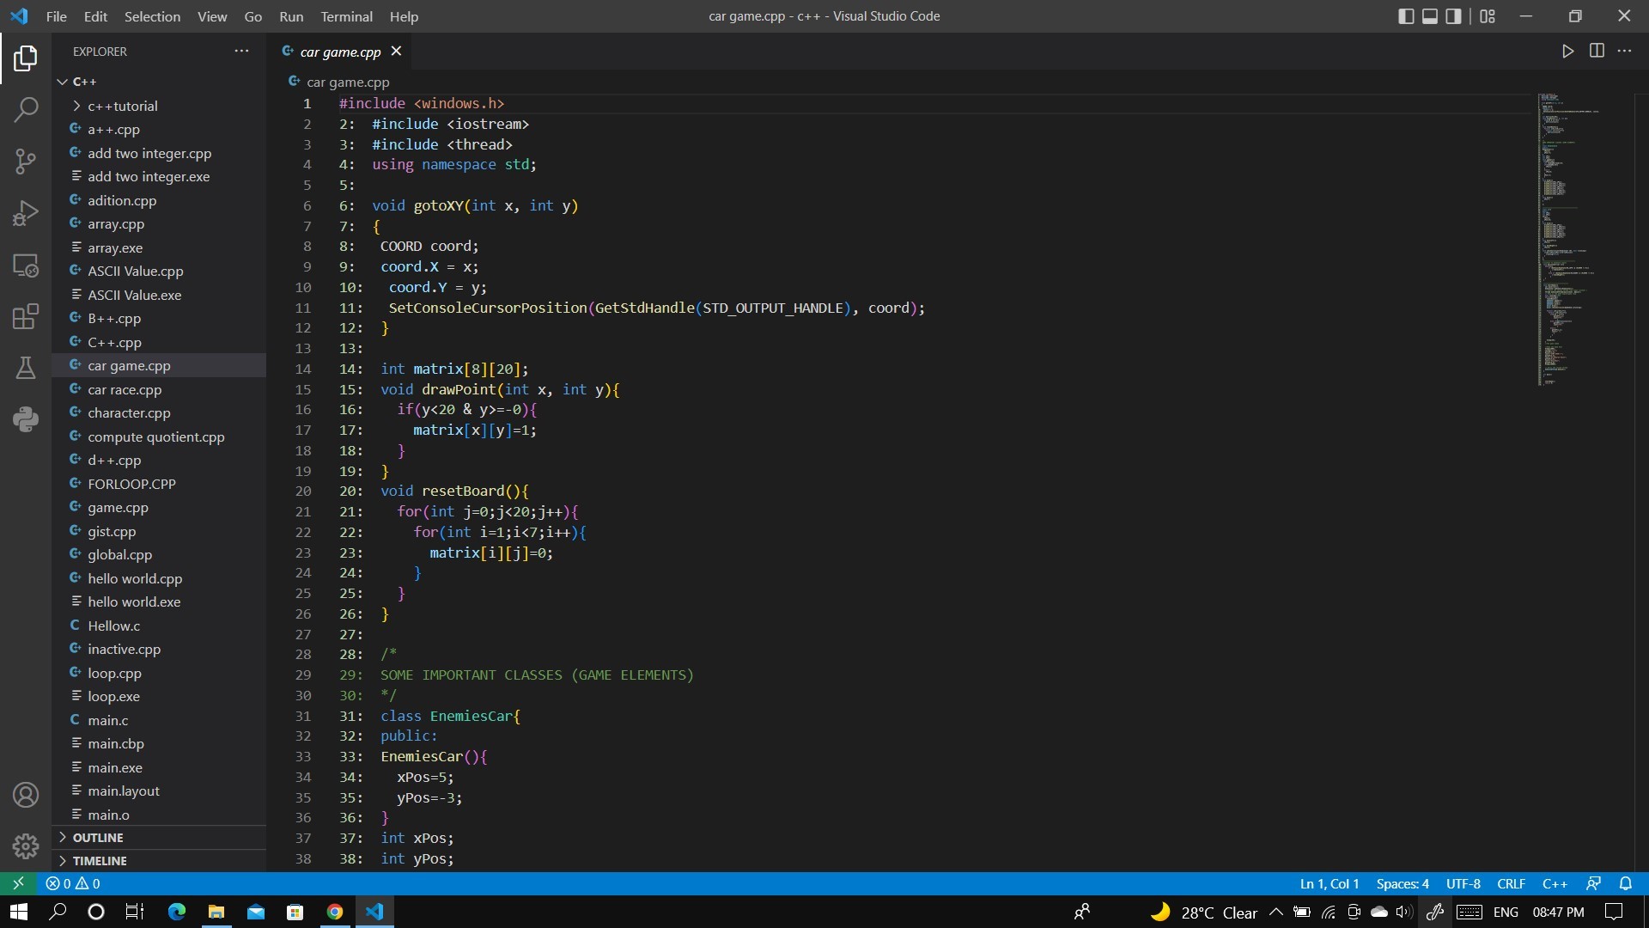Open the Run and Debug view
This screenshot has width=1649, height=928.
(x=26, y=213)
